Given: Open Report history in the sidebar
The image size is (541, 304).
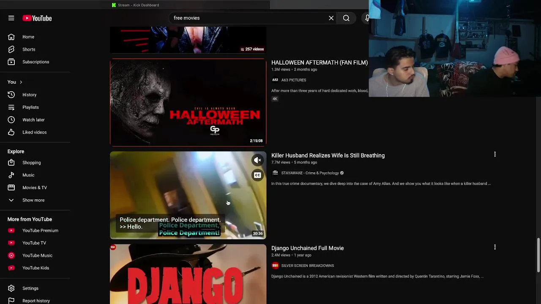Looking at the screenshot, I should click(x=35, y=301).
